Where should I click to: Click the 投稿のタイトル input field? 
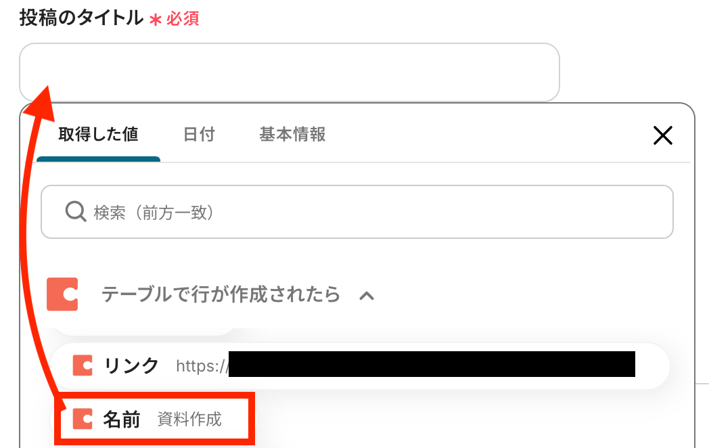coord(289,72)
